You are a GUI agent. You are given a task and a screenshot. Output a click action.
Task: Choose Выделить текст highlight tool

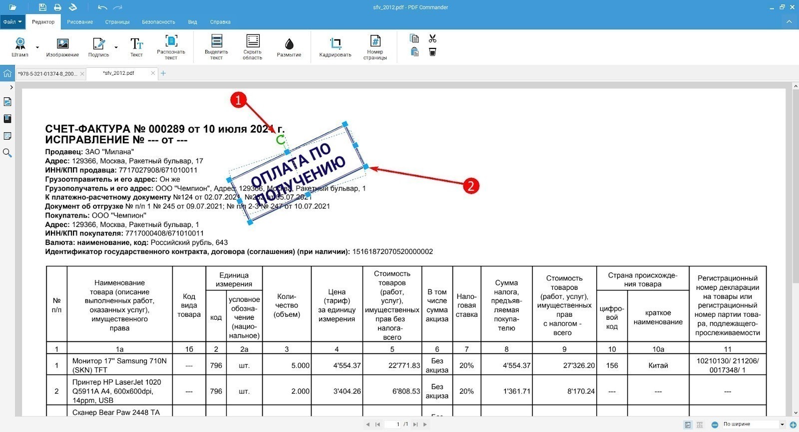pyautogui.click(x=216, y=47)
